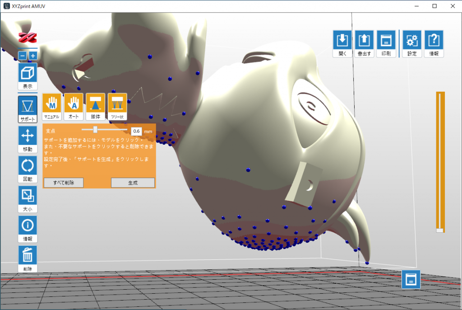Image resolution: width=462 pixels, height=310 pixels.
Task: Click the 支点 label
Action: (51, 131)
